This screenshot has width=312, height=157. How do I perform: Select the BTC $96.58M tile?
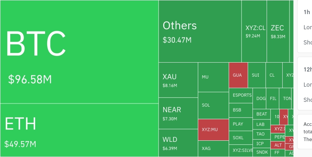(79, 52)
